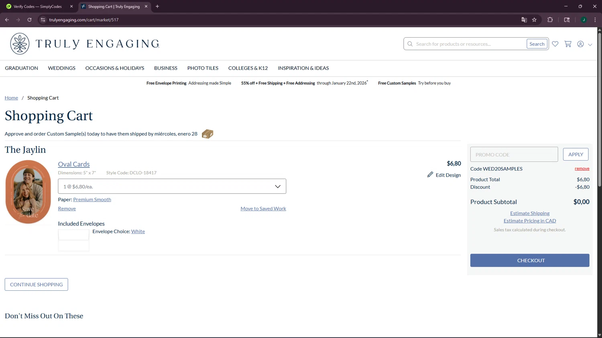Click the browser address bar URL
Screen dimensions: 602x338
pos(84,20)
